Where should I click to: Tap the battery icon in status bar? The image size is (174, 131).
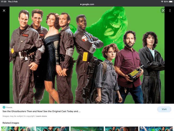[171, 2]
